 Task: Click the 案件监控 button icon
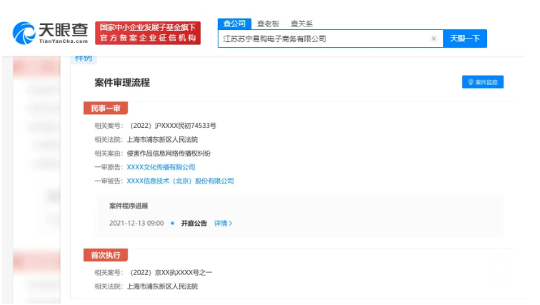click(x=471, y=82)
